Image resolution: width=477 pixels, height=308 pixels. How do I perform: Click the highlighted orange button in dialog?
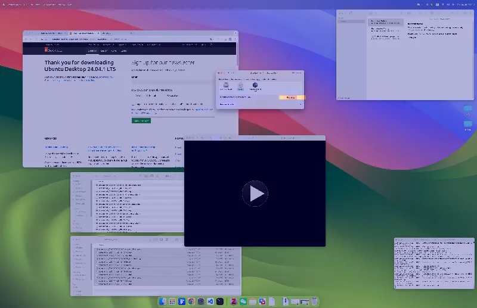click(x=292, y=97)
